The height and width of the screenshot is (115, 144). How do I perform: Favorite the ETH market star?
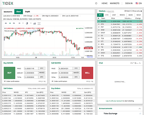coord(99,24)
